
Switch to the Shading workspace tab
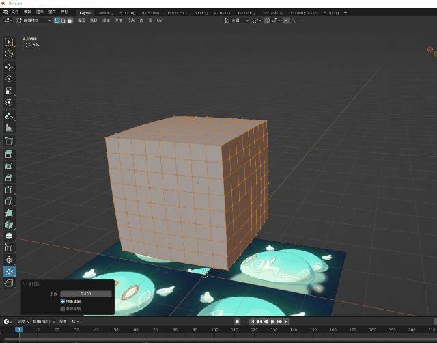click(201, 13)
